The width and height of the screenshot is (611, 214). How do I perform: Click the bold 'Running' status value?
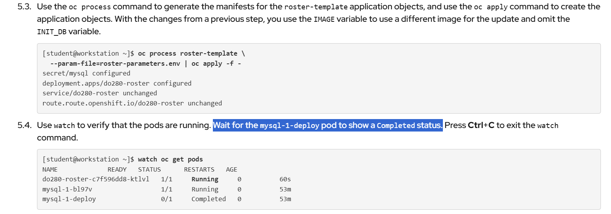(x=205, y=179)
